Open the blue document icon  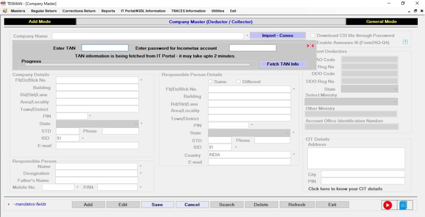(x=403, y=206)
